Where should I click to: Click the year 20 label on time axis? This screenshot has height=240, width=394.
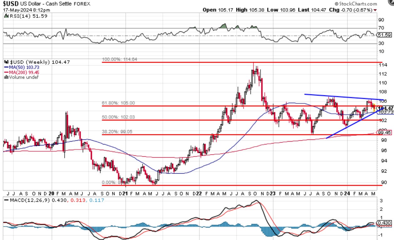pyautogui.click(x=52, y=194)
